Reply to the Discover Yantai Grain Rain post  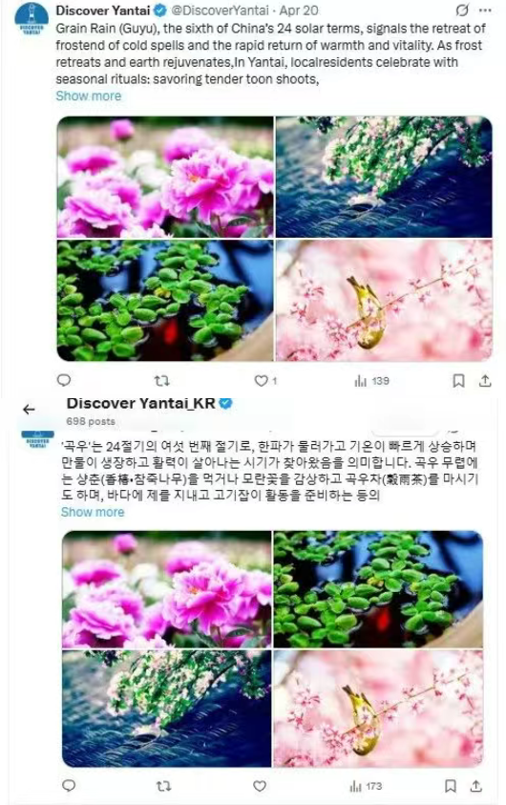[64, 380]
